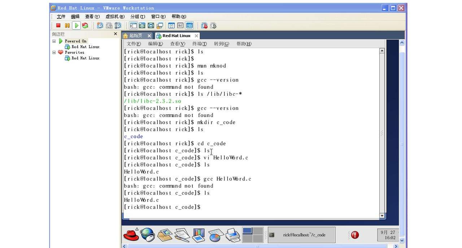
Task: Click the rick@localhost:~/c_code taskbar button
Action: click(301, 235)
